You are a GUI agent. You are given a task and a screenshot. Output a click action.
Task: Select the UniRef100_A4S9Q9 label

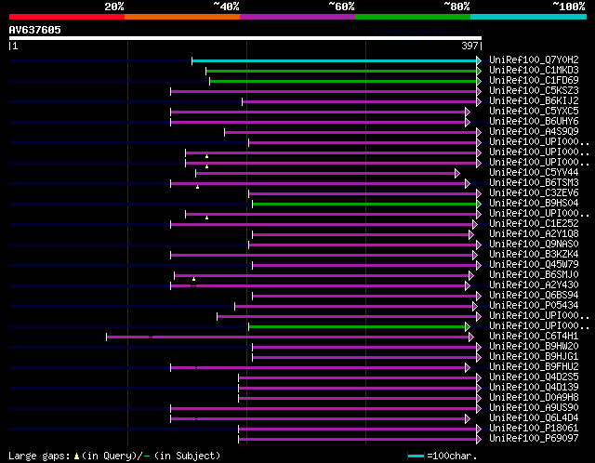click(534, 132)
